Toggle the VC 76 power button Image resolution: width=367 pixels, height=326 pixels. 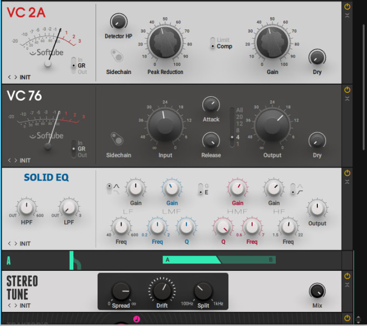(347, 90)
